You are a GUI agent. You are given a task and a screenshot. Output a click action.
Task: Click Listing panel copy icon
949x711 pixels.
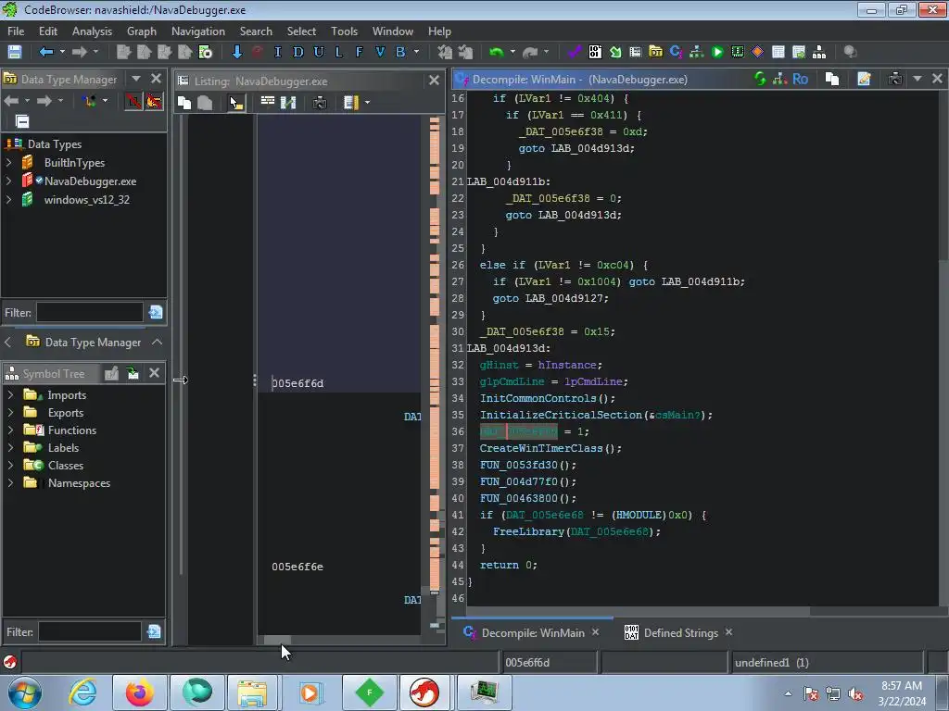click(x=184, y=103)
